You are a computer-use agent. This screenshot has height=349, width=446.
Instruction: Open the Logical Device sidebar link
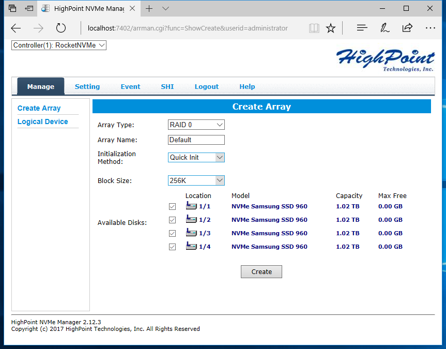[43, 122]
